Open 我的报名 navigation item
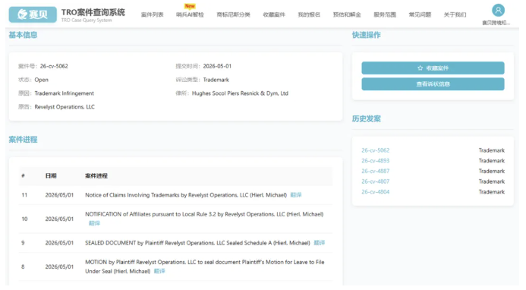The height and width of the screenshot is (290, 526). coord(309,14)
